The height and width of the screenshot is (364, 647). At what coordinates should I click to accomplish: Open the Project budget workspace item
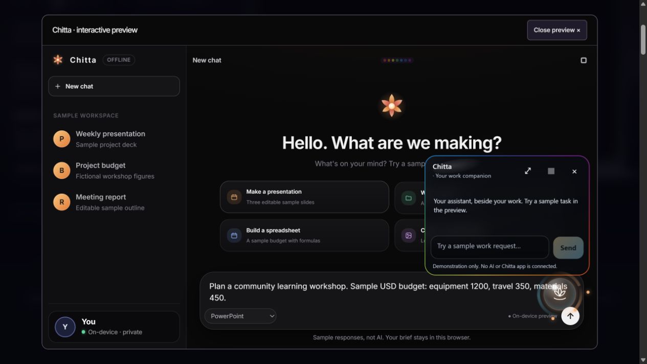114,171
